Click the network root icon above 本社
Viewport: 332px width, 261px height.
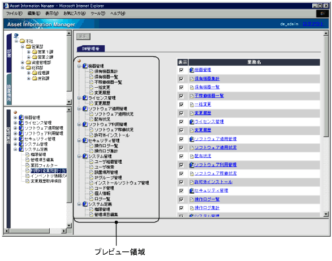(x=16, y=36)
